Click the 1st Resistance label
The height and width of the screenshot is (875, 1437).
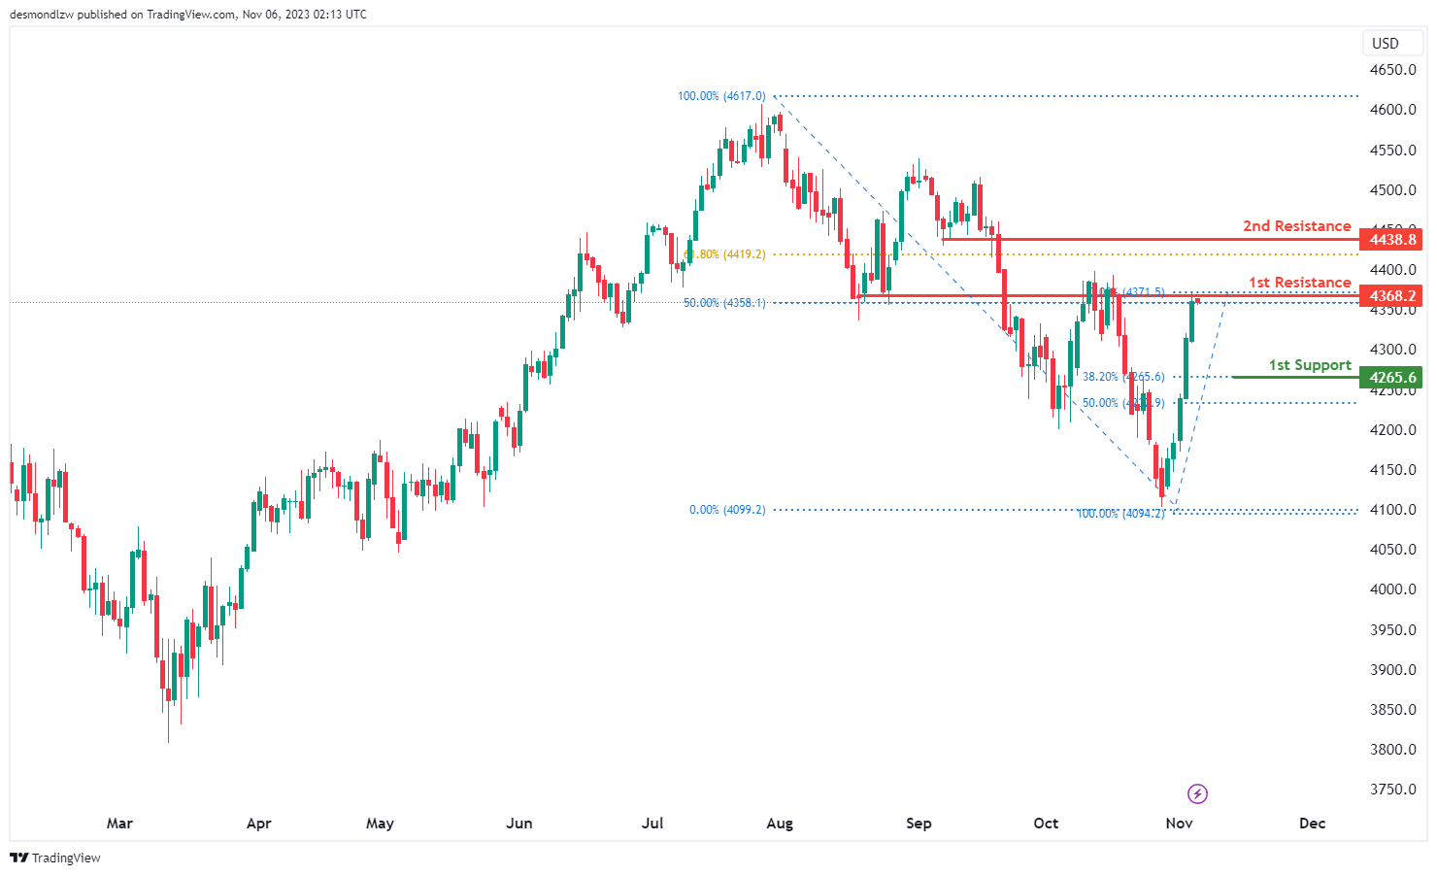coord(1299,282)
